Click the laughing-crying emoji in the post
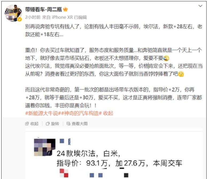209x179 pixels. (x=166, y=58)
